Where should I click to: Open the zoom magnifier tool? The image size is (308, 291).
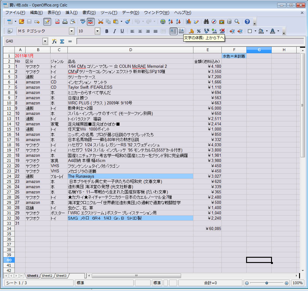(237, 22)
